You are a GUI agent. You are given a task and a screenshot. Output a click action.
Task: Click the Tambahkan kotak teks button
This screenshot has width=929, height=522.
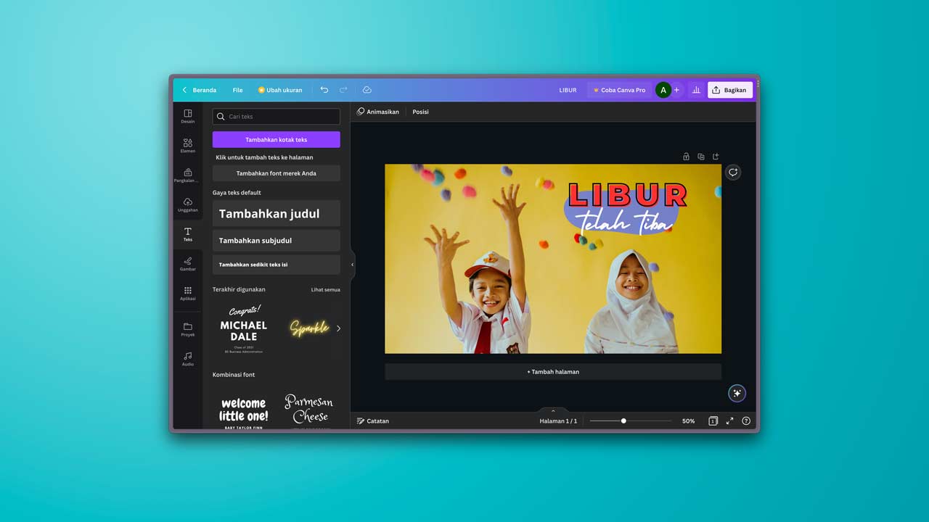pos(276,139)
